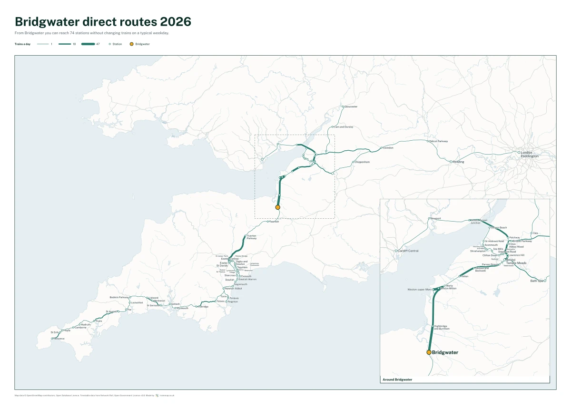
Task: Click the Severn Beach label in inset map
Action: pyautogui.click(x=499, y=228)
